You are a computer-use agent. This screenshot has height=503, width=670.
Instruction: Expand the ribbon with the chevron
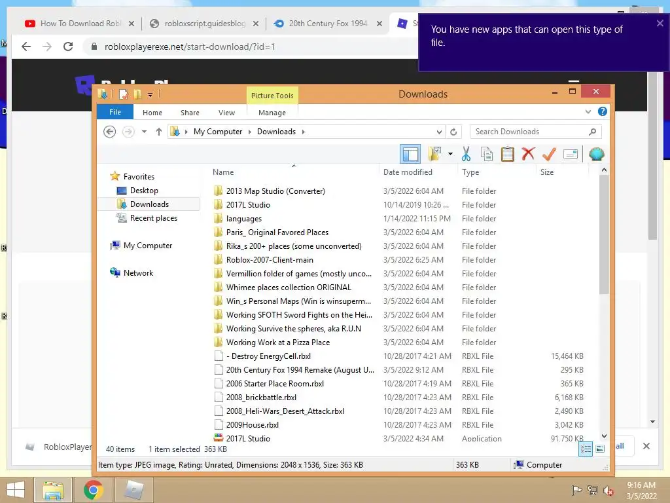tap(588, 111)
